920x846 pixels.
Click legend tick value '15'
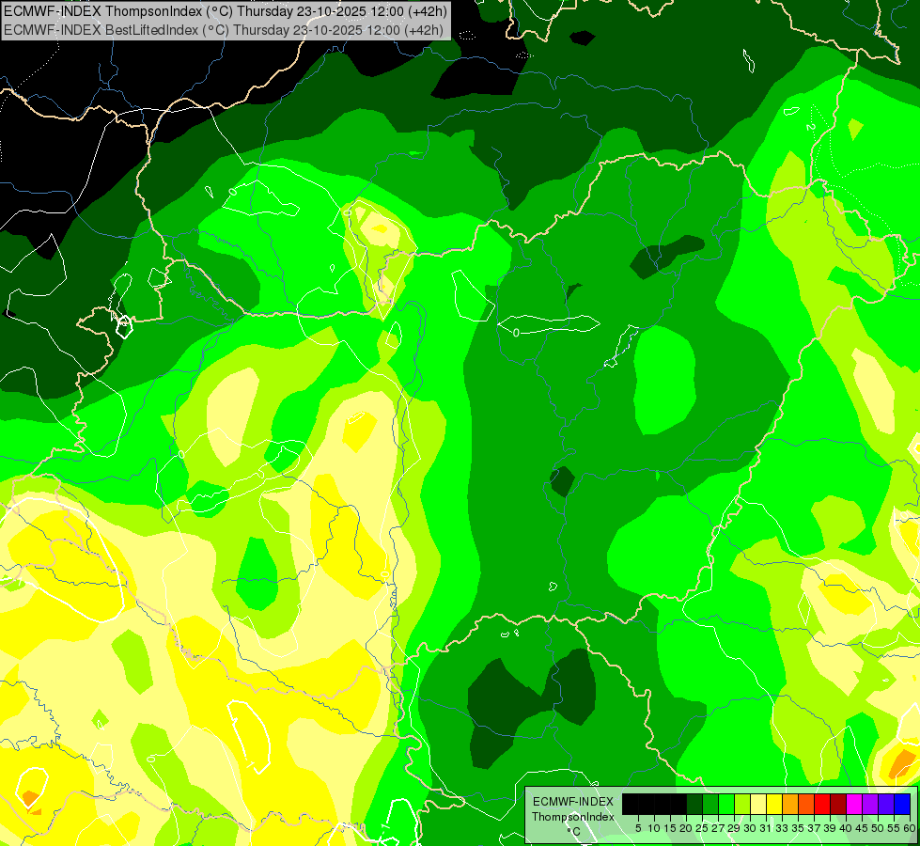(671, 828)
